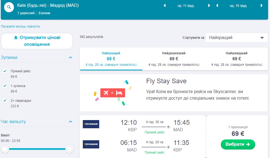Viewport: 270px width, 158px height.
Task: Click the Ryanair logo of outbound flight
Action: tap(91, 124)
